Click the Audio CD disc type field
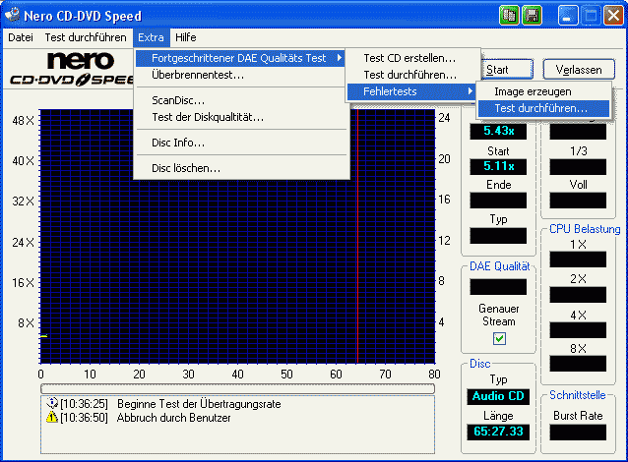Image resolution: width=628 pixels, height=462 pixels. pos(498,396)
